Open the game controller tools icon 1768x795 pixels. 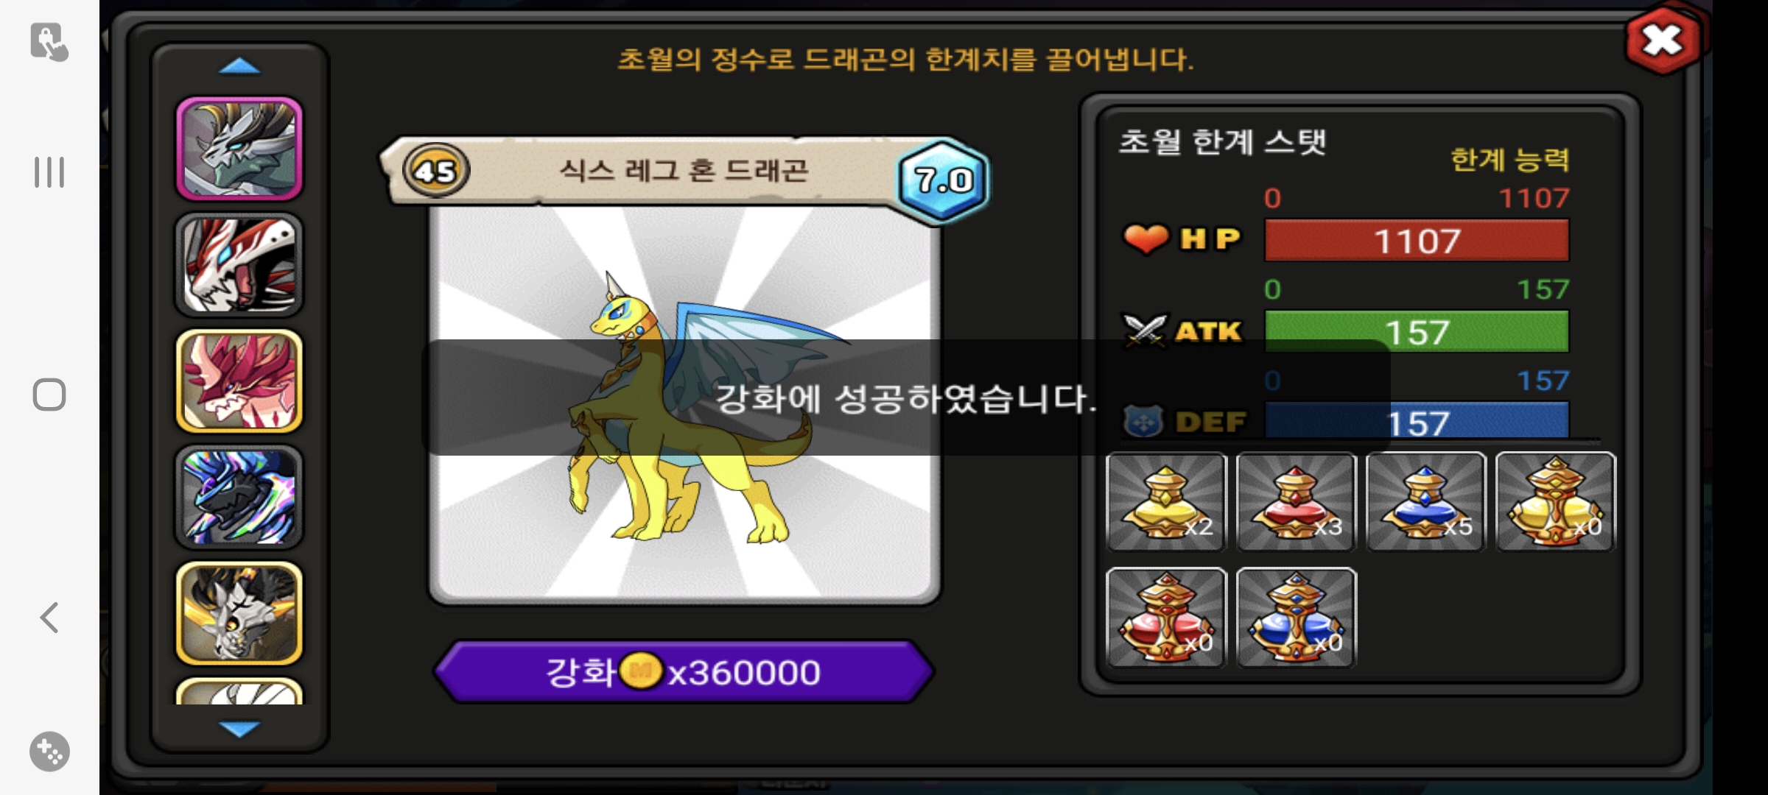[x=49, y=752]
